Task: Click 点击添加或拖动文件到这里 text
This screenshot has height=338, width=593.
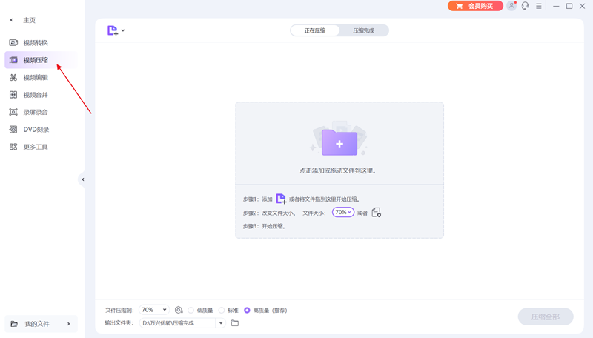Action: 338,171
